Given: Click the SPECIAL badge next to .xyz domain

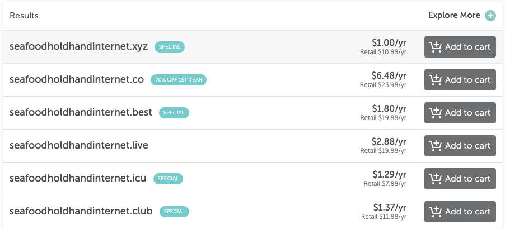Looking at the screenshot, I should click(170, 47).
